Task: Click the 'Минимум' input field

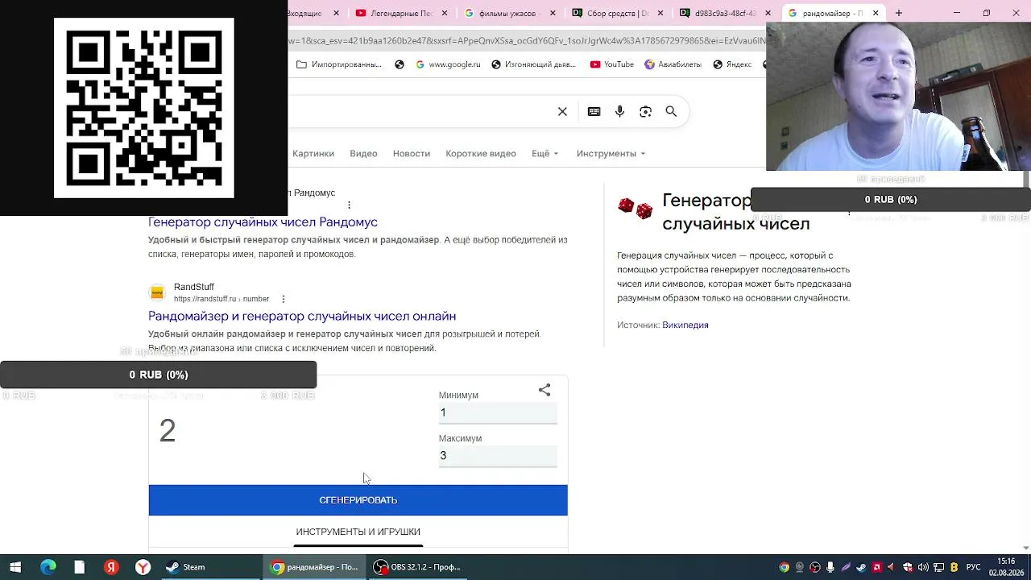Action: pyautogui.click(x=498, y=413)
